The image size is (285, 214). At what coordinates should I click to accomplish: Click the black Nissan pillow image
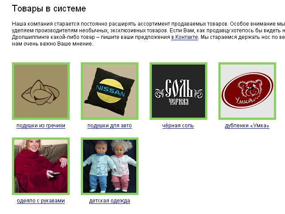(109, 92)
